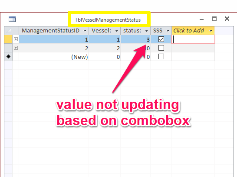Viewport: 237px width, 177px height.
Task: Select the new record row marked with asterisk
Action: coord(8,57)
